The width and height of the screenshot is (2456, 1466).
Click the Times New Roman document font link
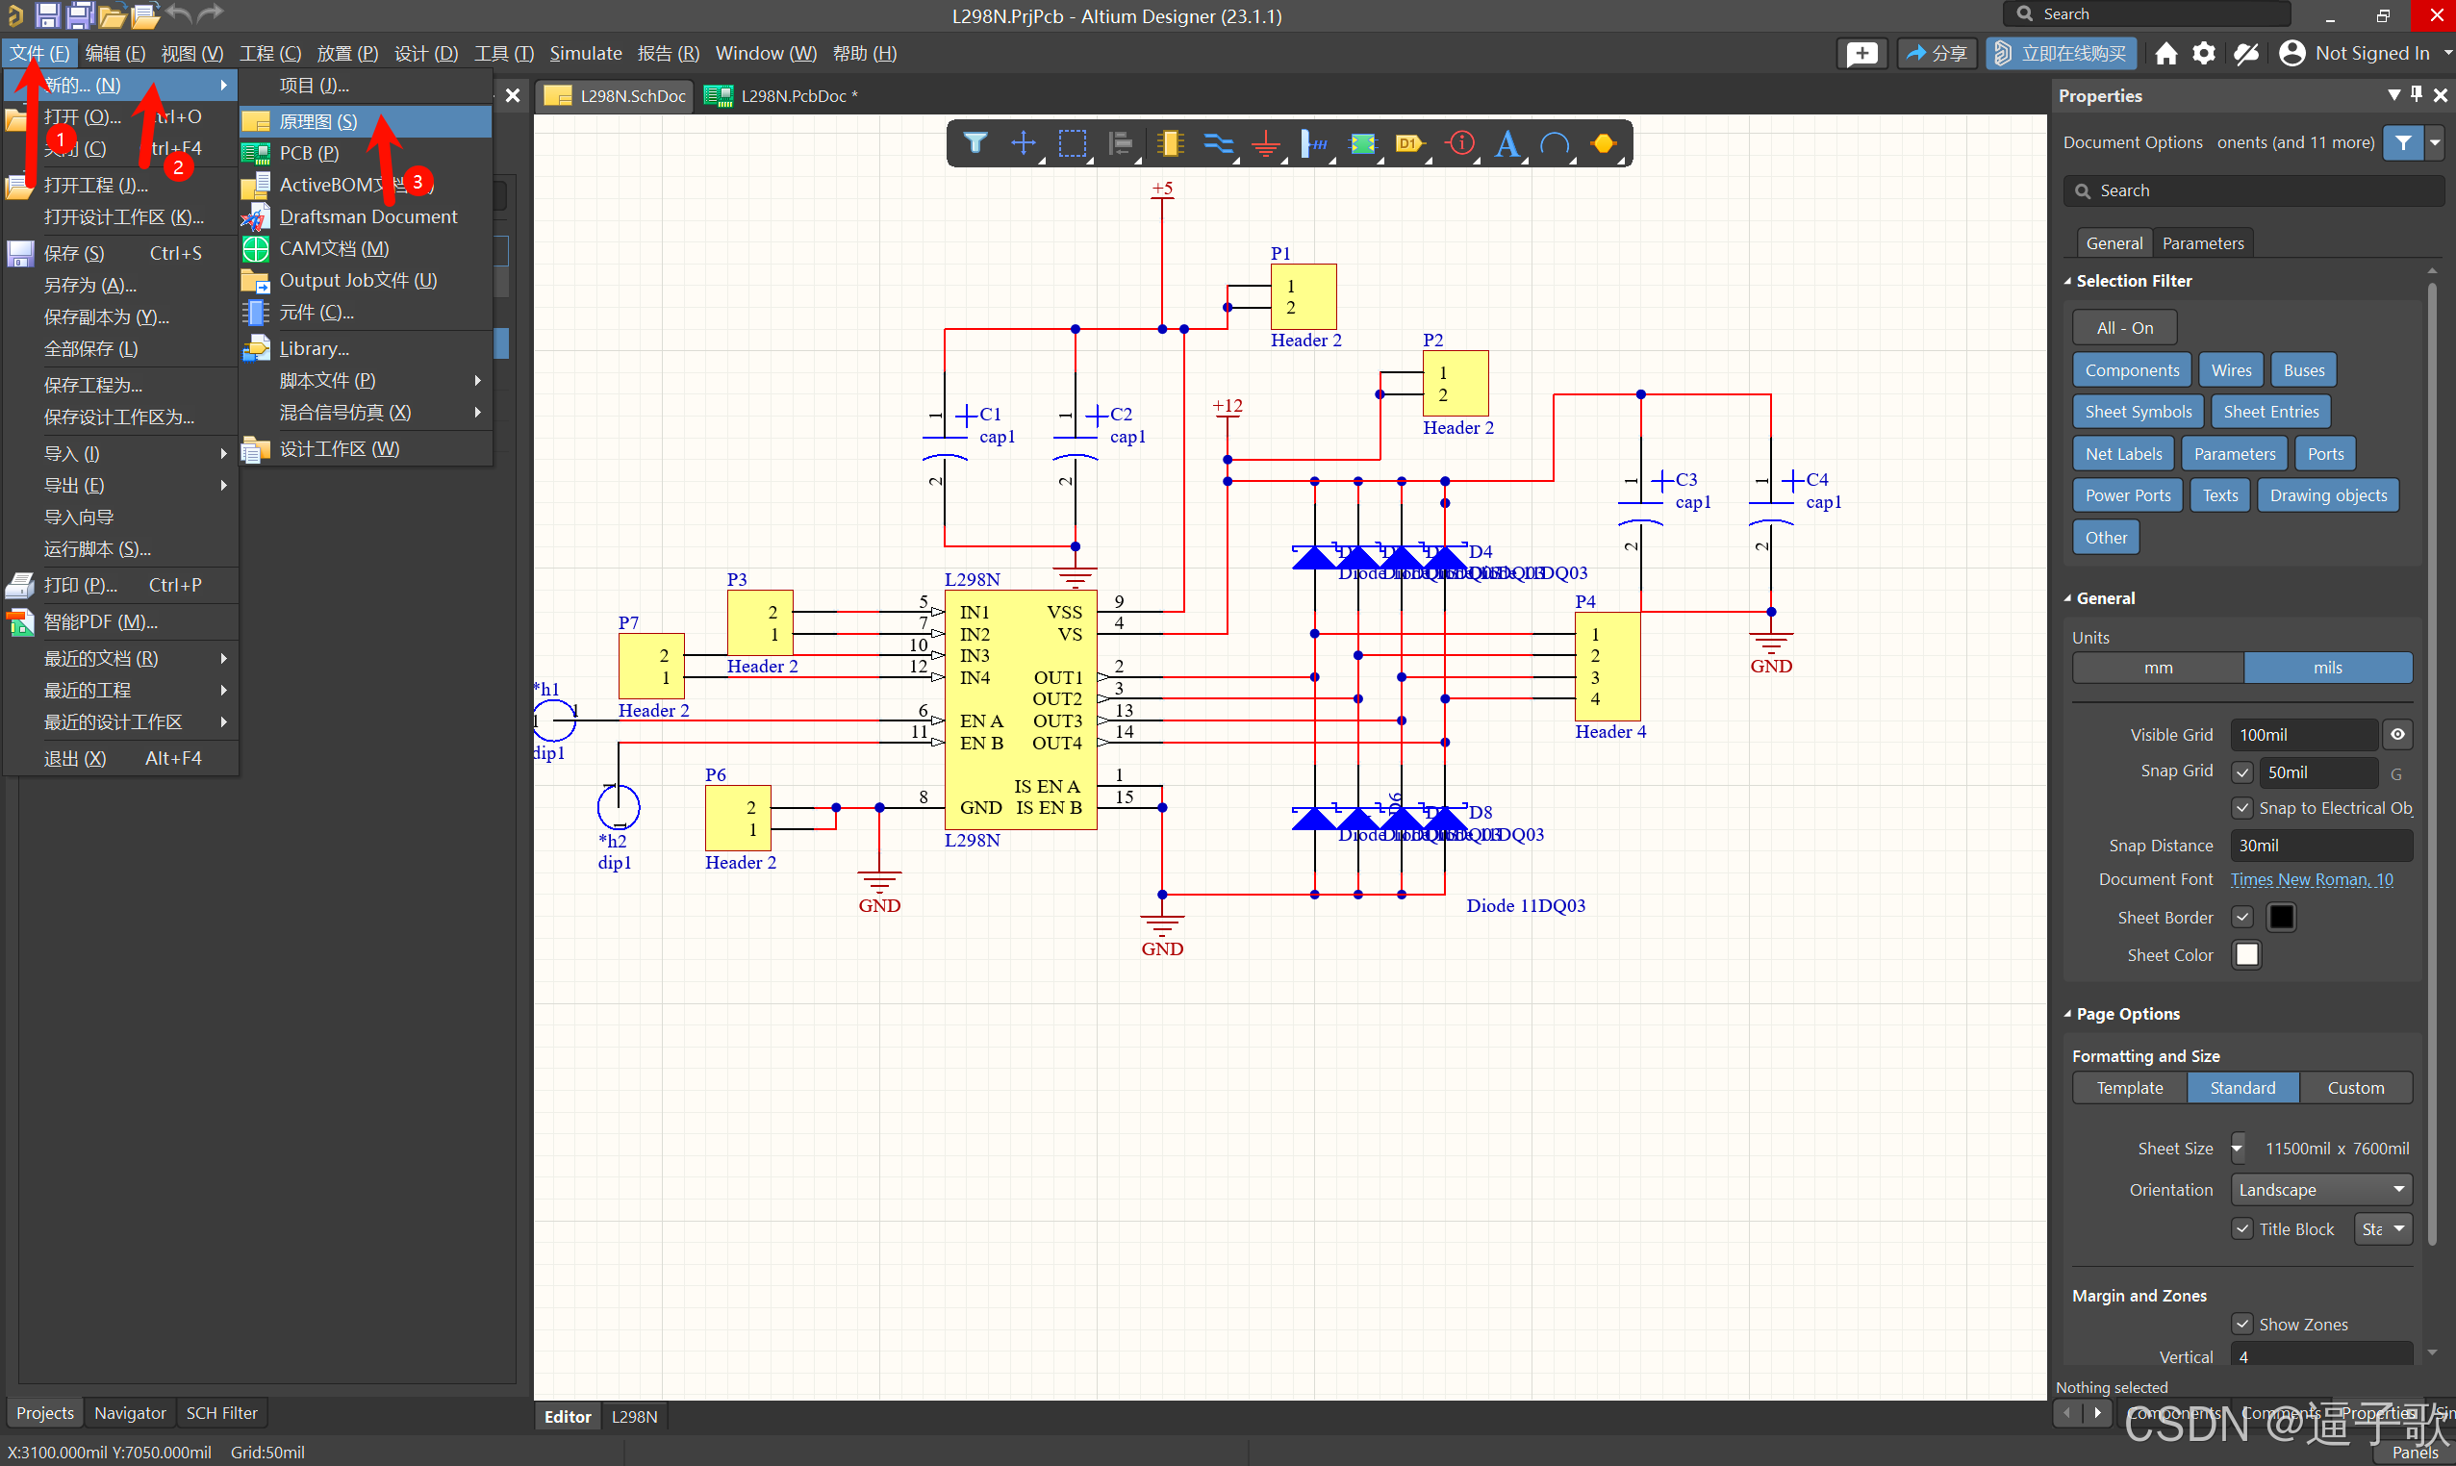point(2311,879)
